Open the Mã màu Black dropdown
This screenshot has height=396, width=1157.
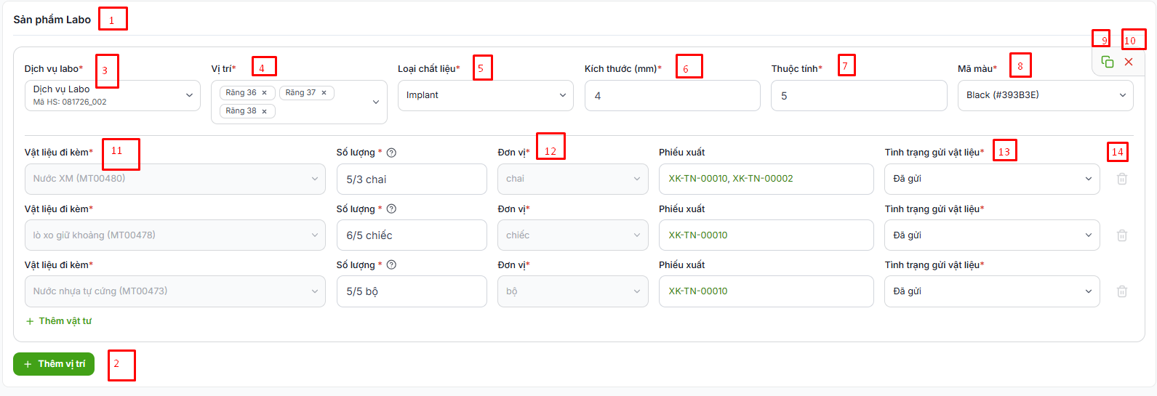1046,95
